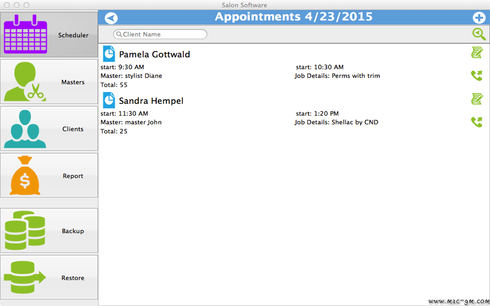The width and height of the screenshot is (490, 306).
Task: Click the Salon Software window title
Action: [x=245, y=5]
